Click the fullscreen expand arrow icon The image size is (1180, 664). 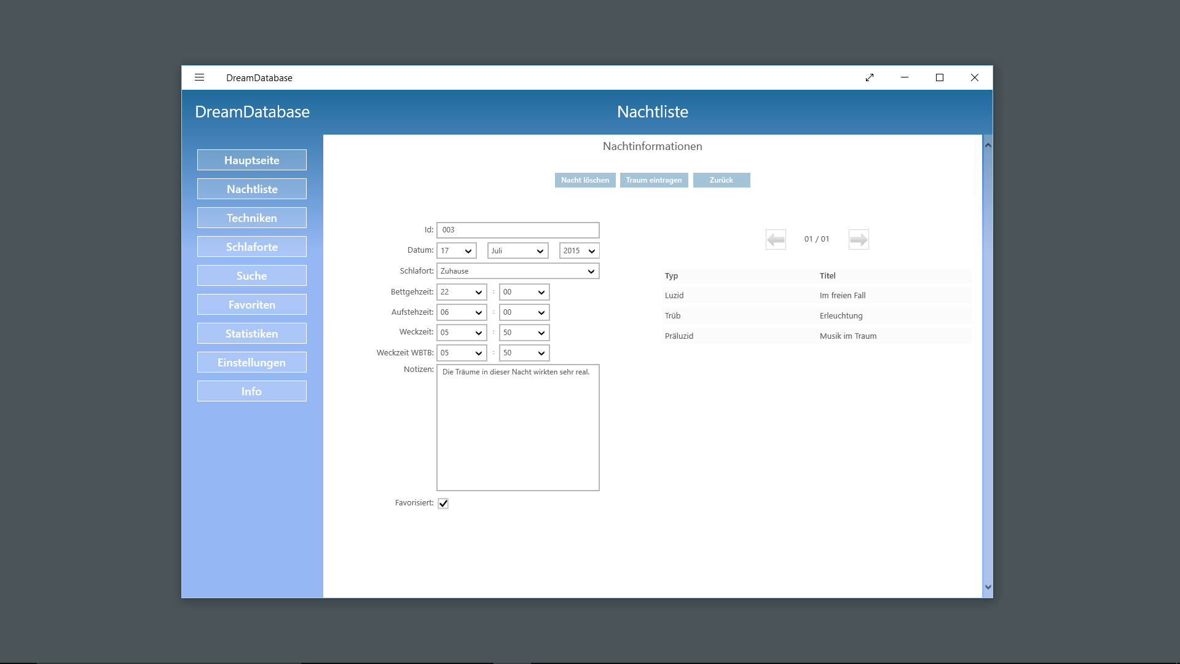(870, 77)
